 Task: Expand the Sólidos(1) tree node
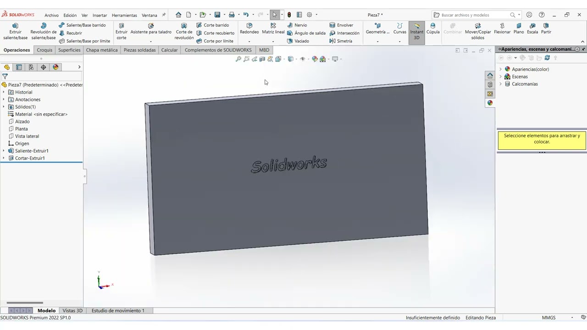tap(4, 107)
